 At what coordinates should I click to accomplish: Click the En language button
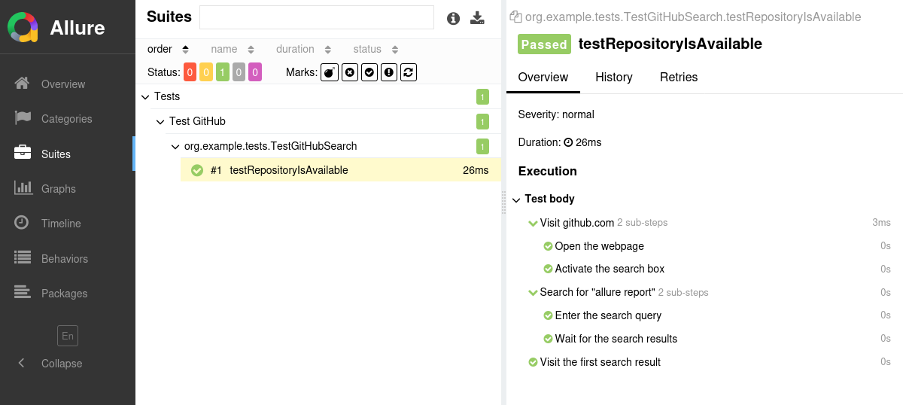[x=68, y=336]
